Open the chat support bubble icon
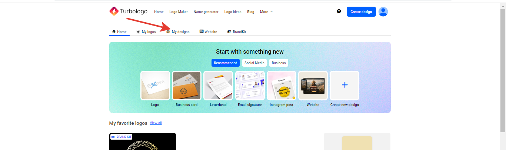The image size is (506, 150). pyautogui.click(x=339, y=11)
